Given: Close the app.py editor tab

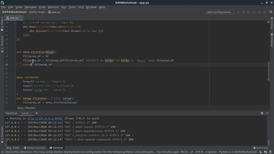Looking at the screenshot, I should 21,18.
